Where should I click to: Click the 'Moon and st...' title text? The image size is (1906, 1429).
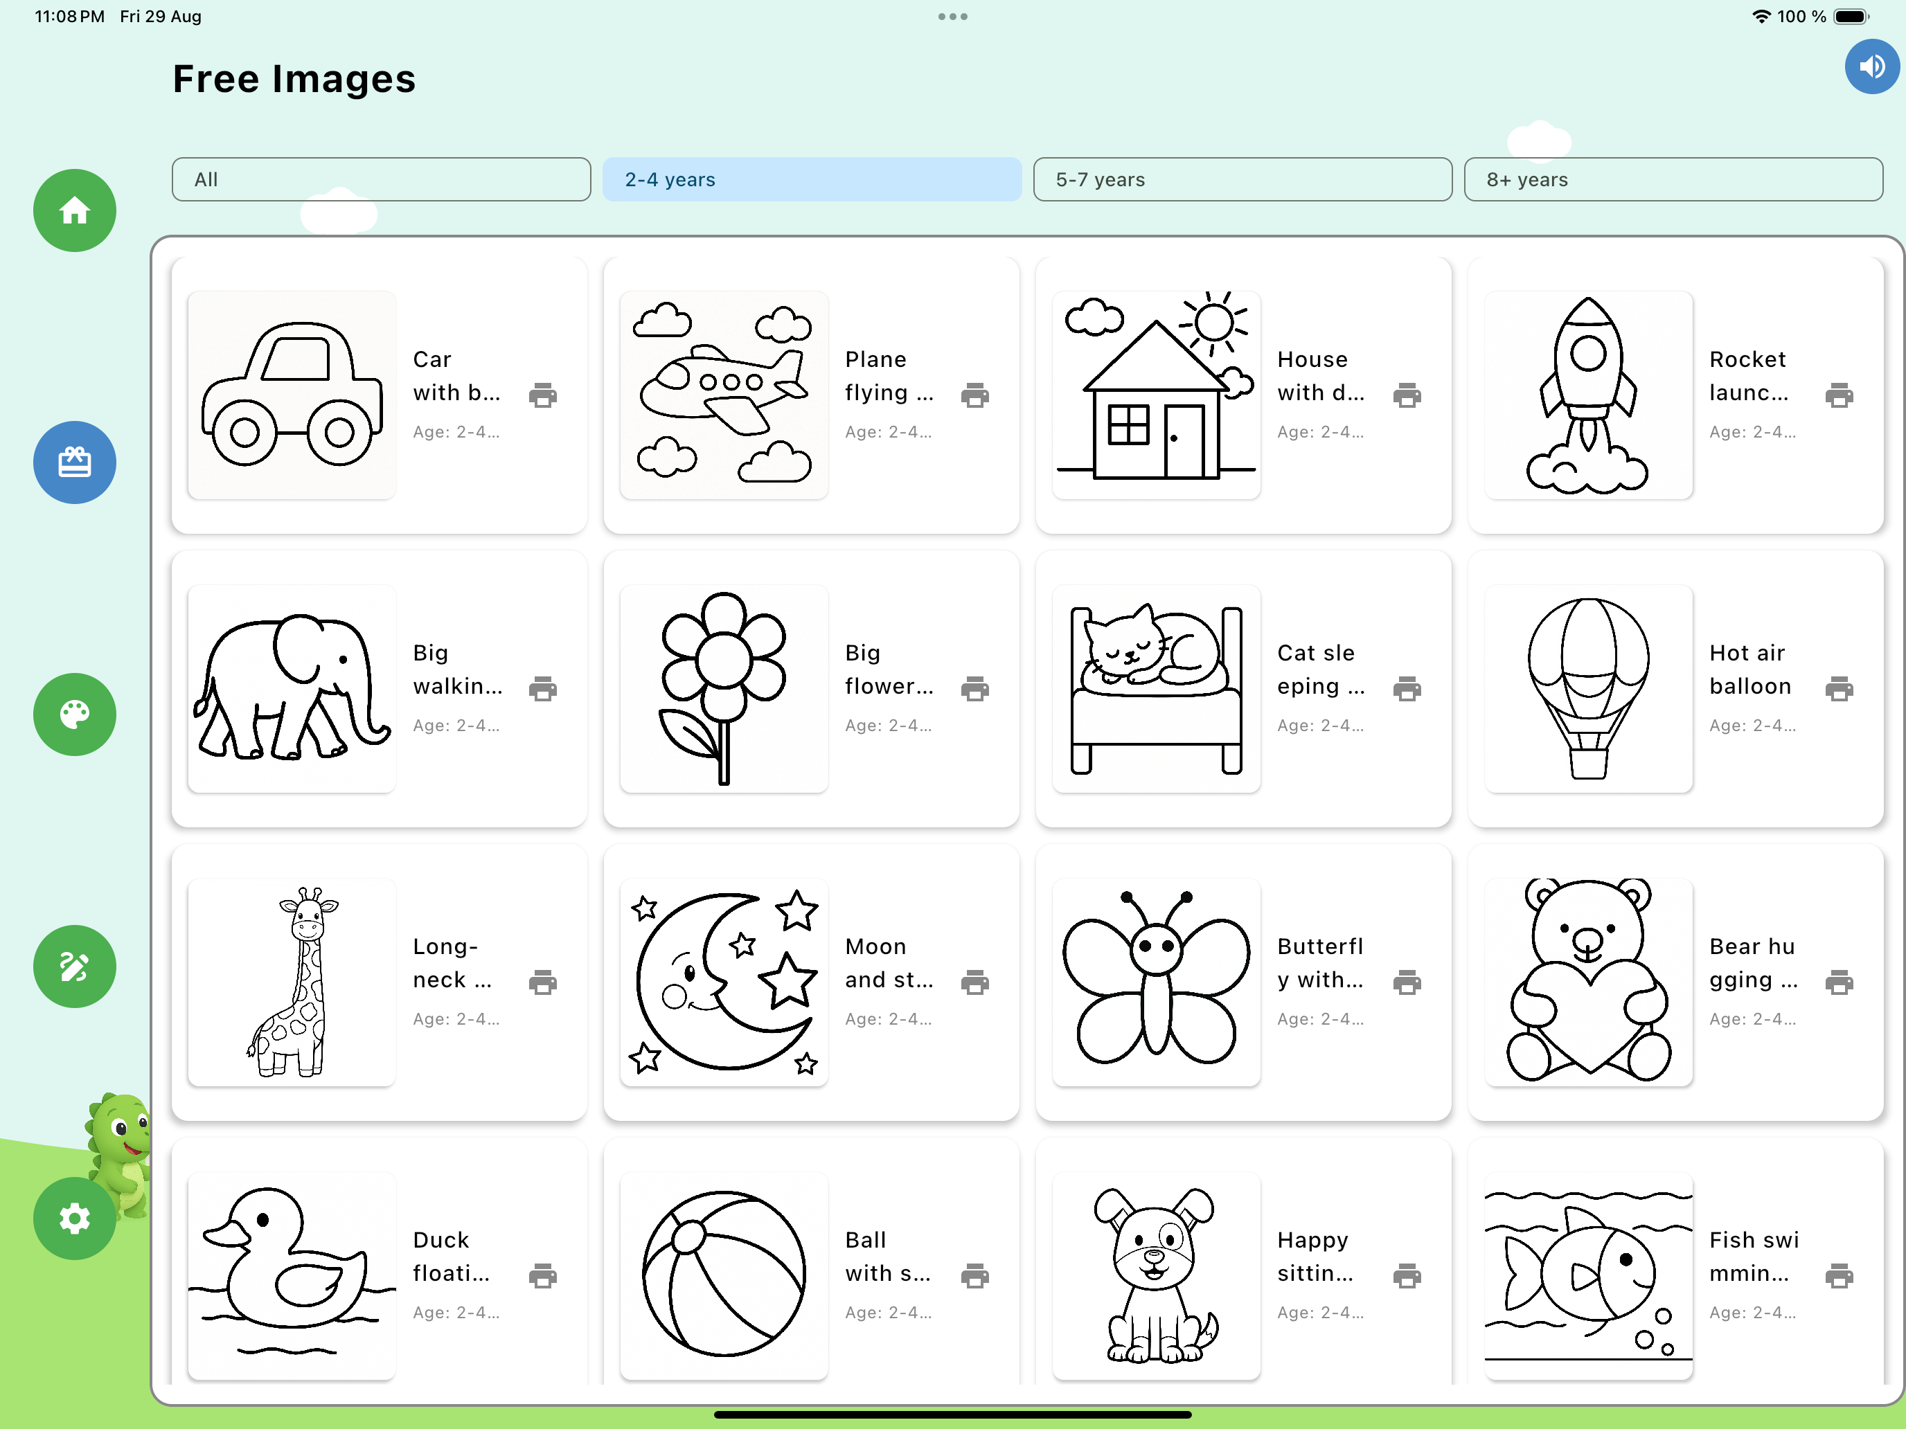889,963
